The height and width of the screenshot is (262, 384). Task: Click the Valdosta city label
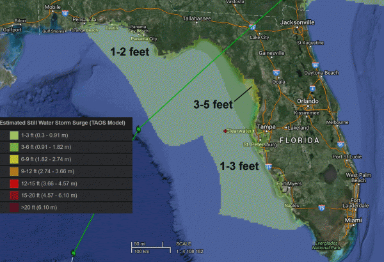[235, 2]
